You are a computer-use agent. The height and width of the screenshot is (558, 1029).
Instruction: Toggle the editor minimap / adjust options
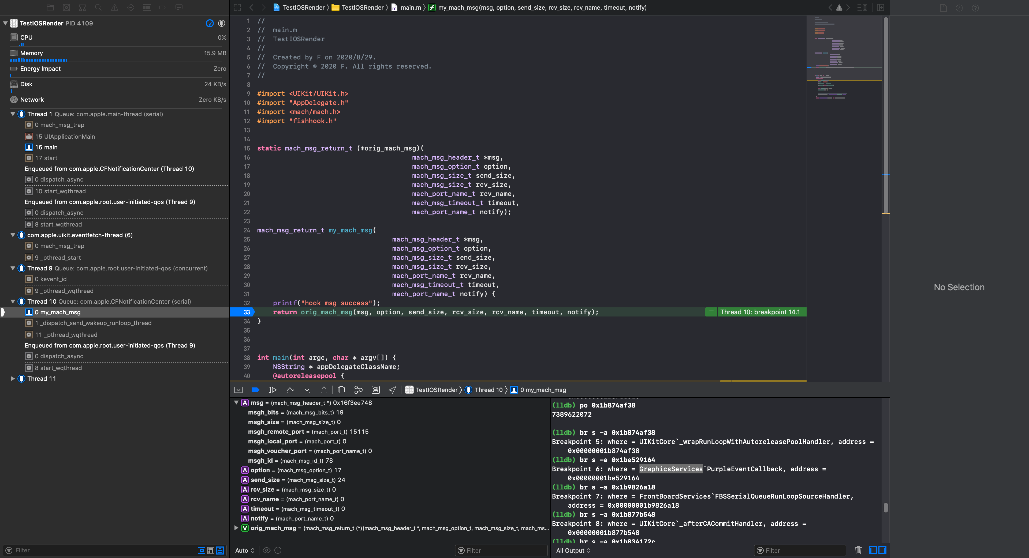point(862,7)
